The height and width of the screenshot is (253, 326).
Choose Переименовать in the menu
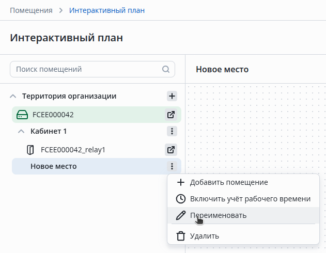[x=218, y=215]
